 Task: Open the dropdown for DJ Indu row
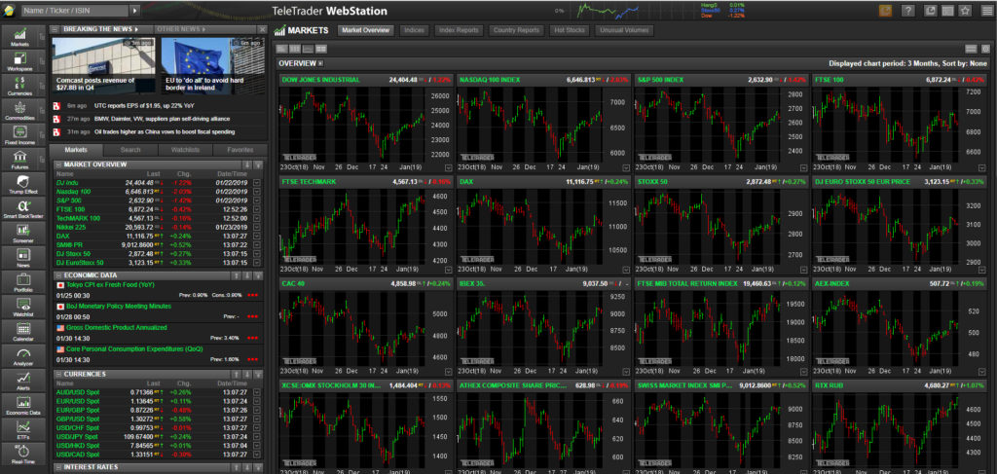click(x=257, y=183)
